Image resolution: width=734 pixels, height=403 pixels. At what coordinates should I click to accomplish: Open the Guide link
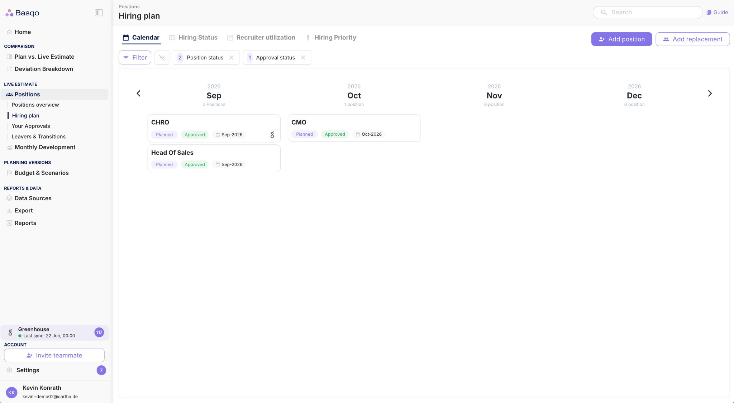[717, 12]
